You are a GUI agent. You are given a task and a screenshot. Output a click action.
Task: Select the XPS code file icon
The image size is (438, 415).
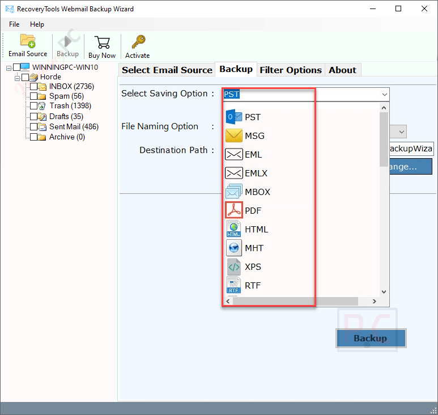pyautogui.click(x=234, y=266)
